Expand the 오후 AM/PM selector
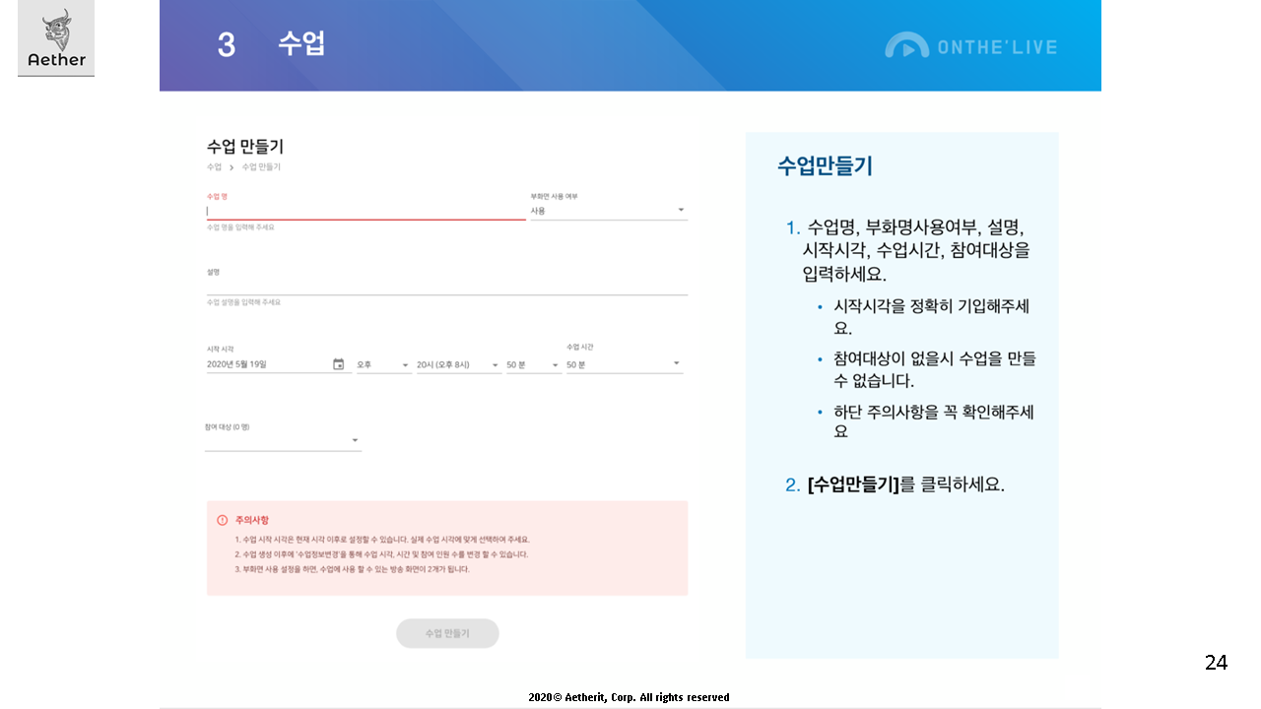1261x709 pixels. coord(383,365)
